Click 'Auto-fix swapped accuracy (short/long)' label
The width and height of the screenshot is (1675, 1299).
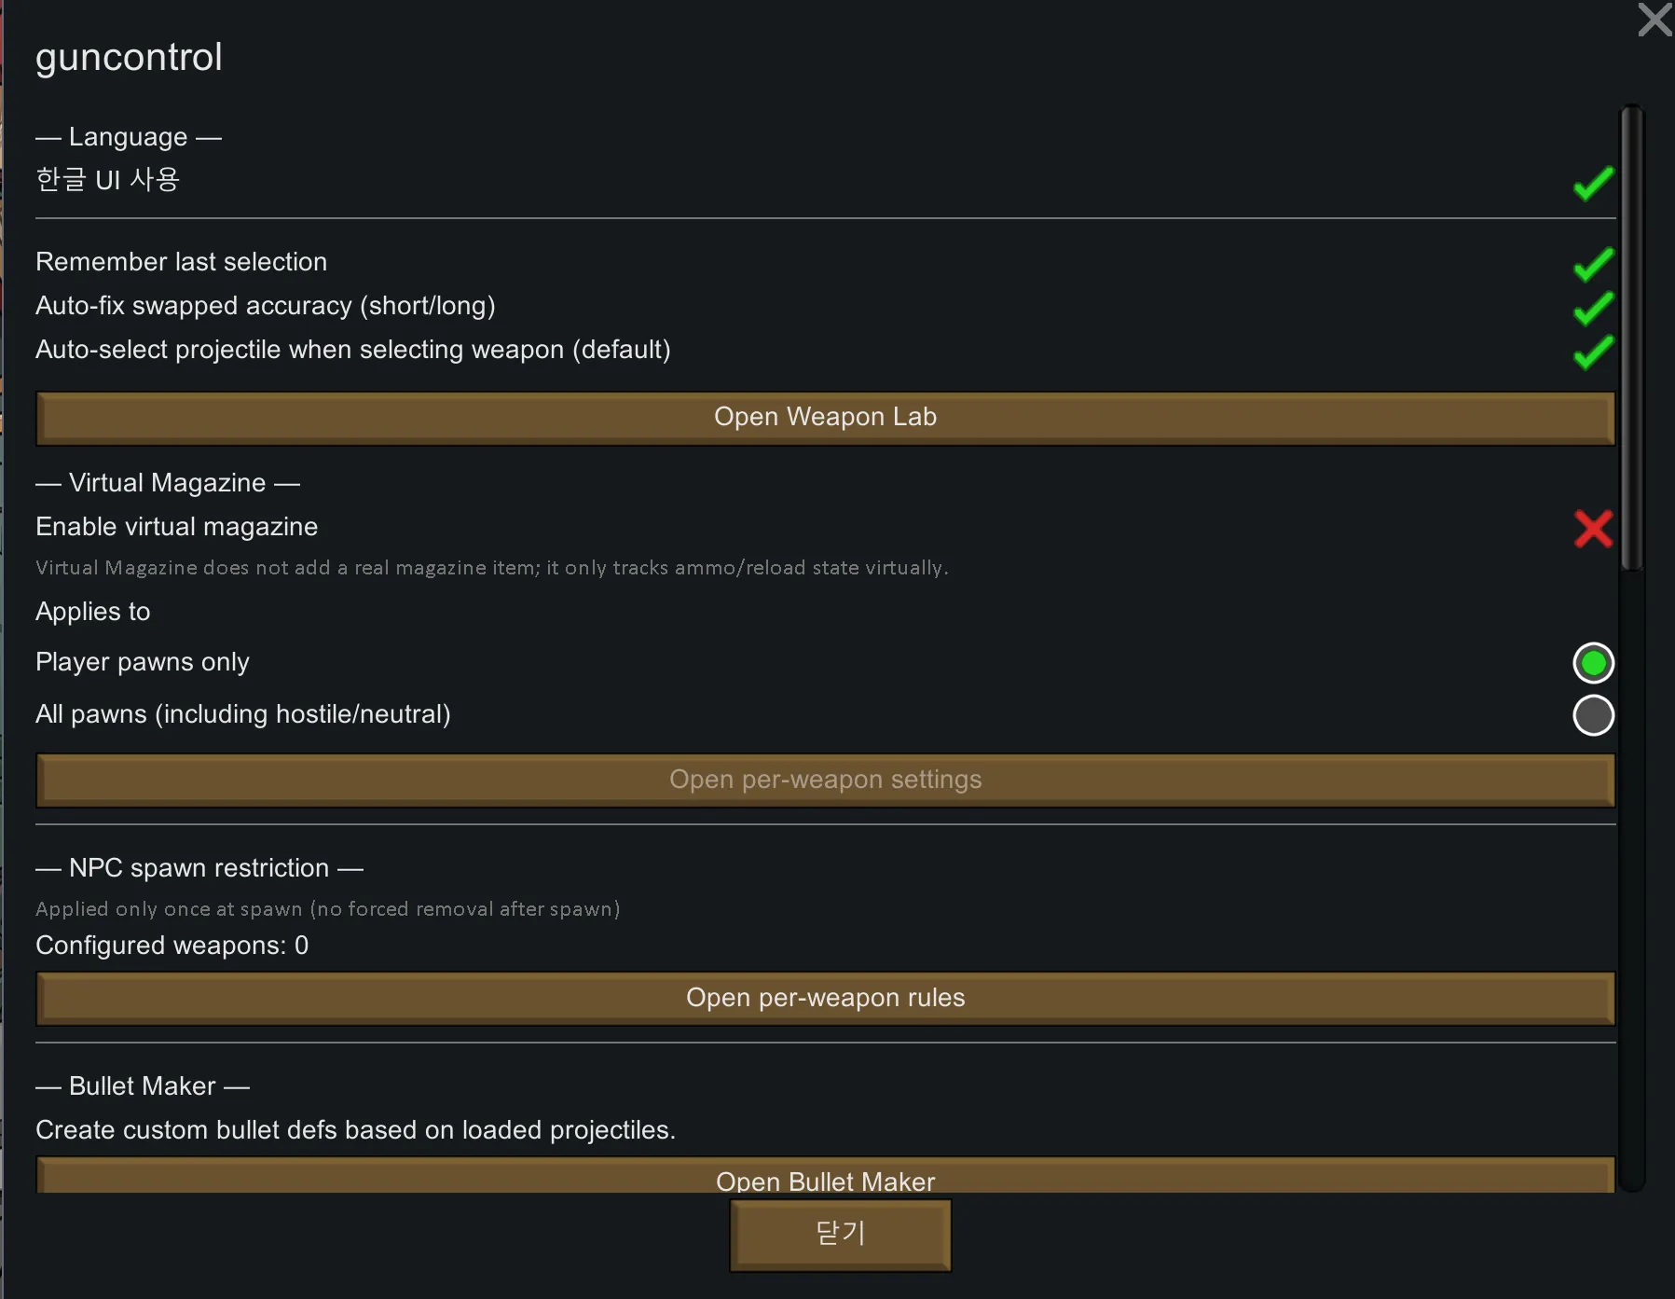tap(265, 306)
